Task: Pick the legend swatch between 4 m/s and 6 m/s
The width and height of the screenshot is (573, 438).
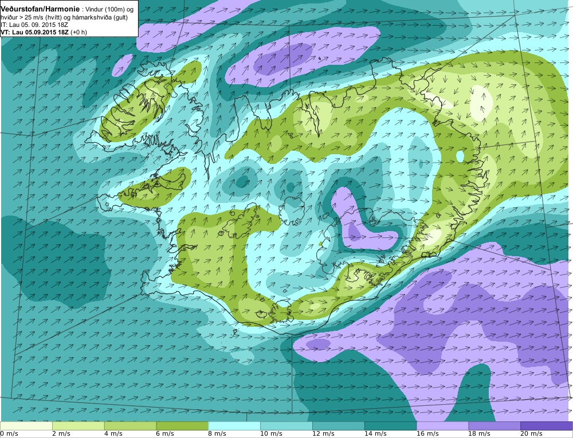Action: (131, 425)
